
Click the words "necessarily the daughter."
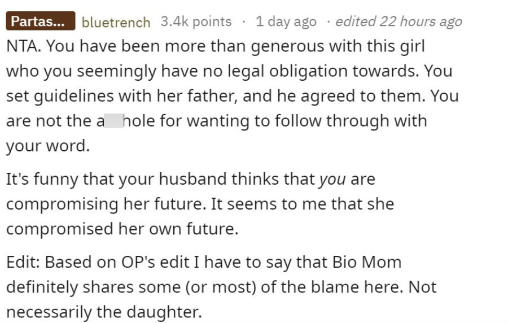point(104,312)
